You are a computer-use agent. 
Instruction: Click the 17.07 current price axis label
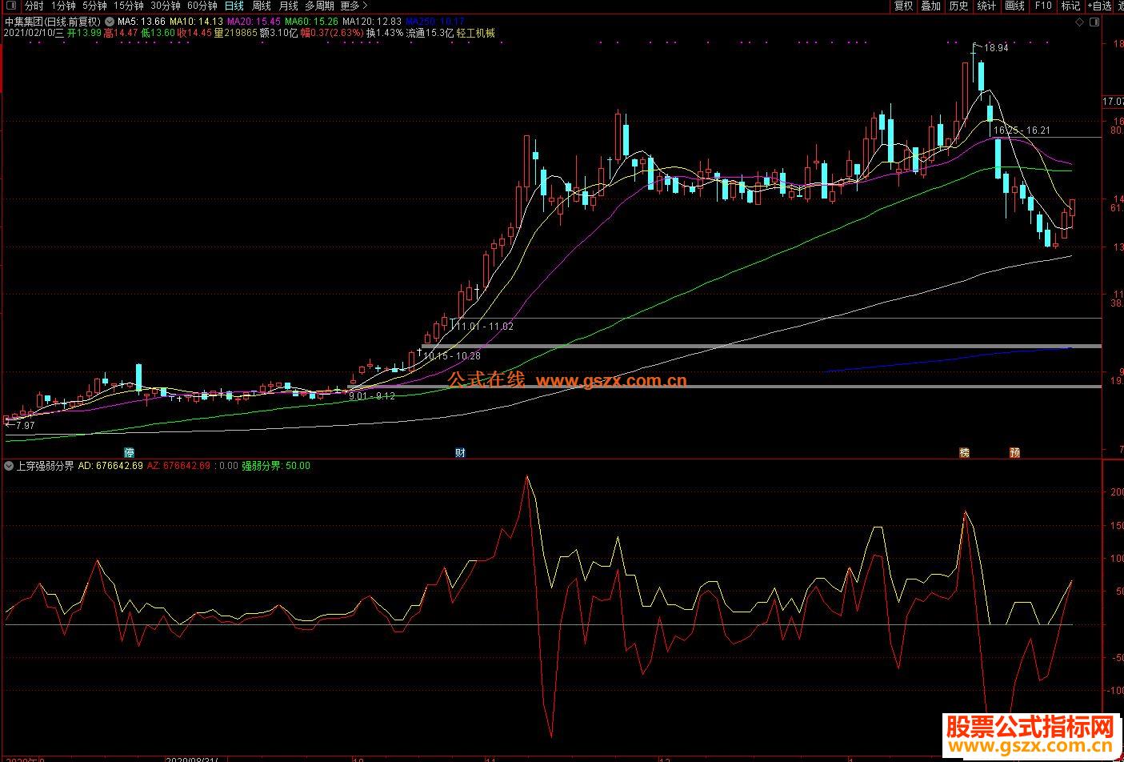click(1113, 102)
